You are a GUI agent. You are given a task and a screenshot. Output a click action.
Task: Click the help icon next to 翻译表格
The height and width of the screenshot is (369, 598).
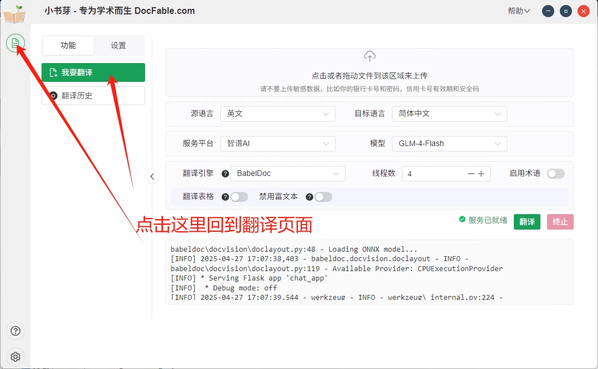pos(225,197)
